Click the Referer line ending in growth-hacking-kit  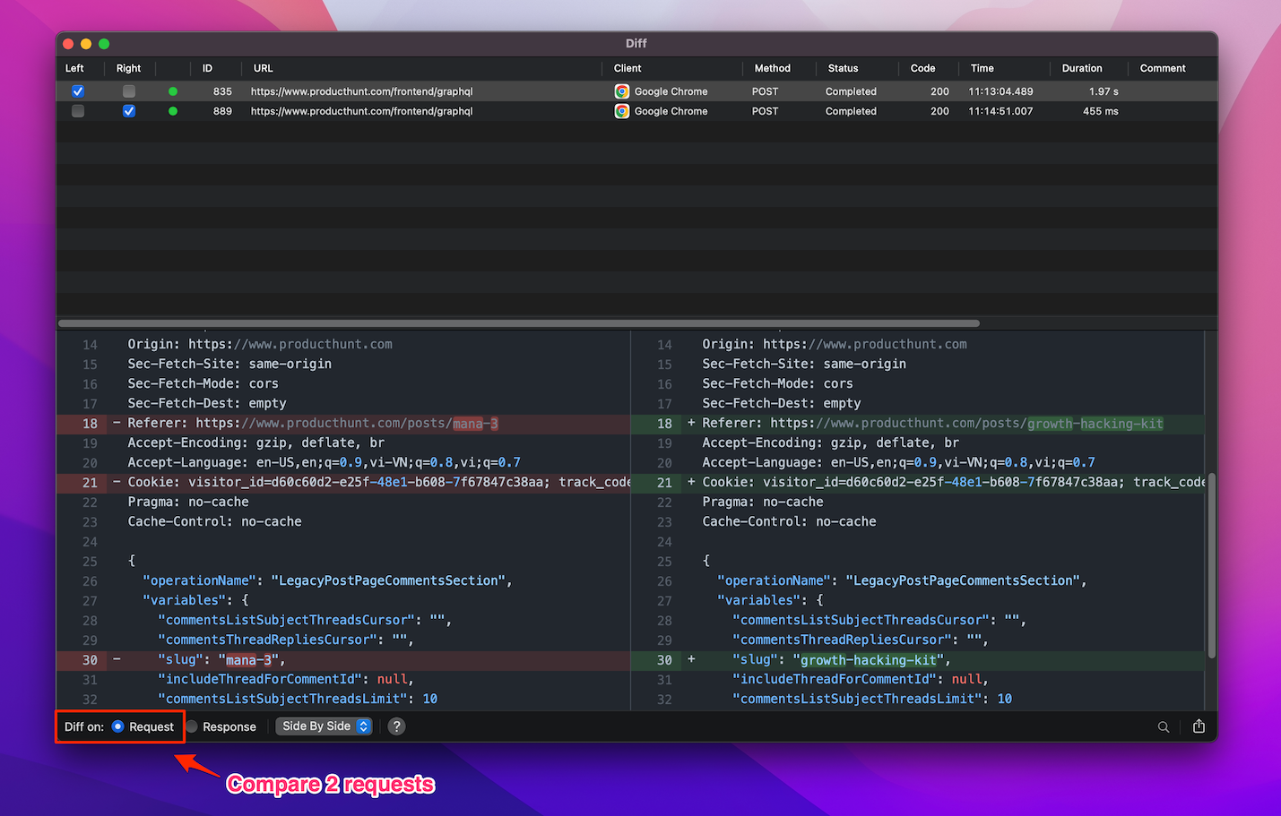(919, 424)
